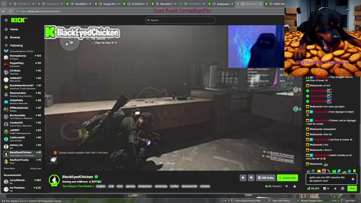This screenshot has height=203, width=361.
Task: Go to Home in Kick sidebar
Action: [14, 29]
